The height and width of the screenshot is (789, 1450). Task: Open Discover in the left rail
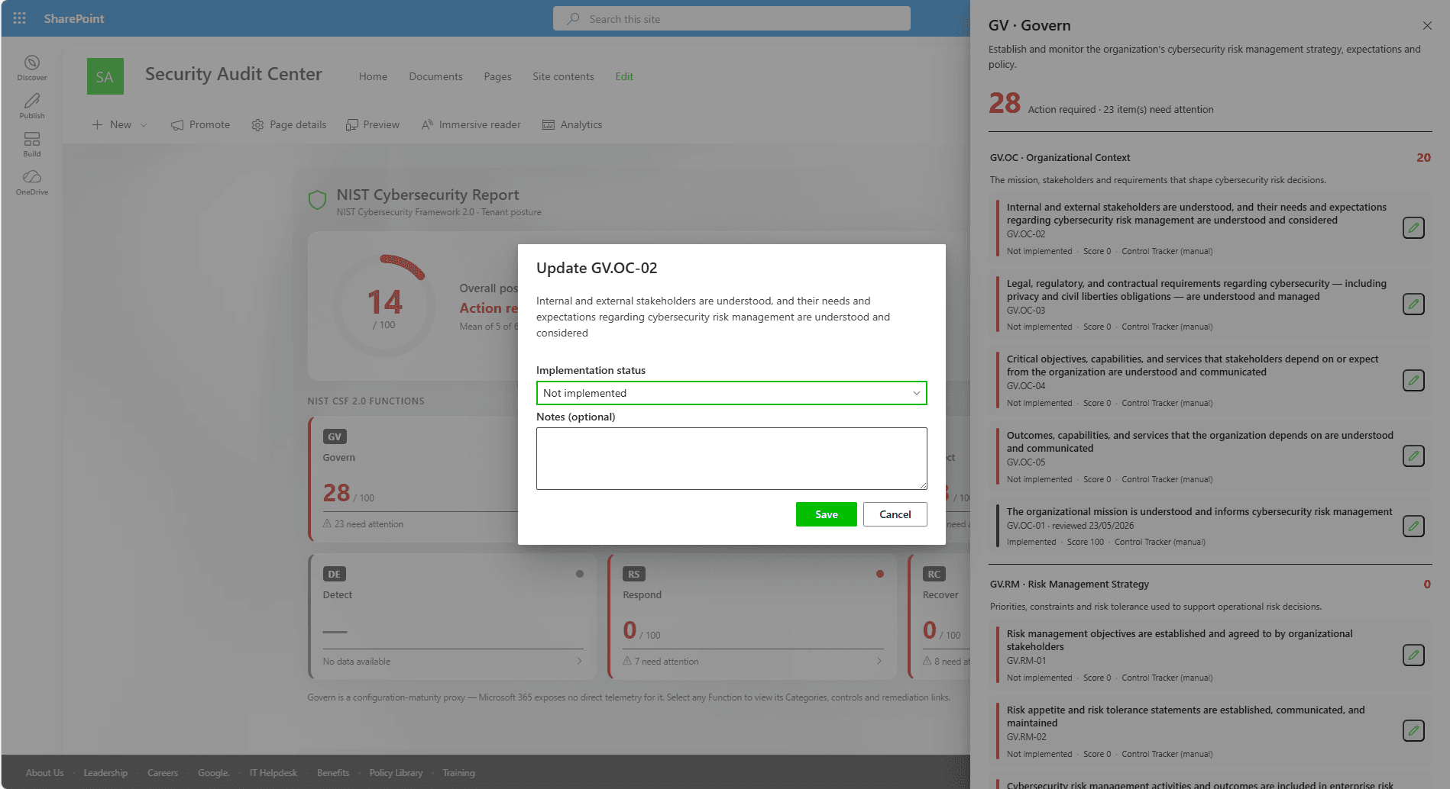click(x=32, y=68)
